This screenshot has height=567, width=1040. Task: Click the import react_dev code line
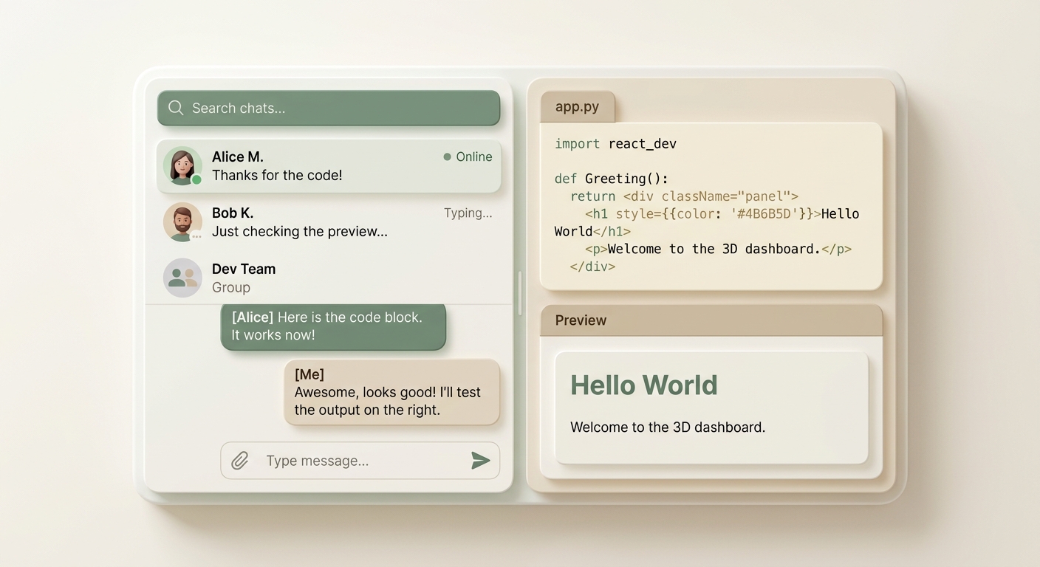click(615, 144)
